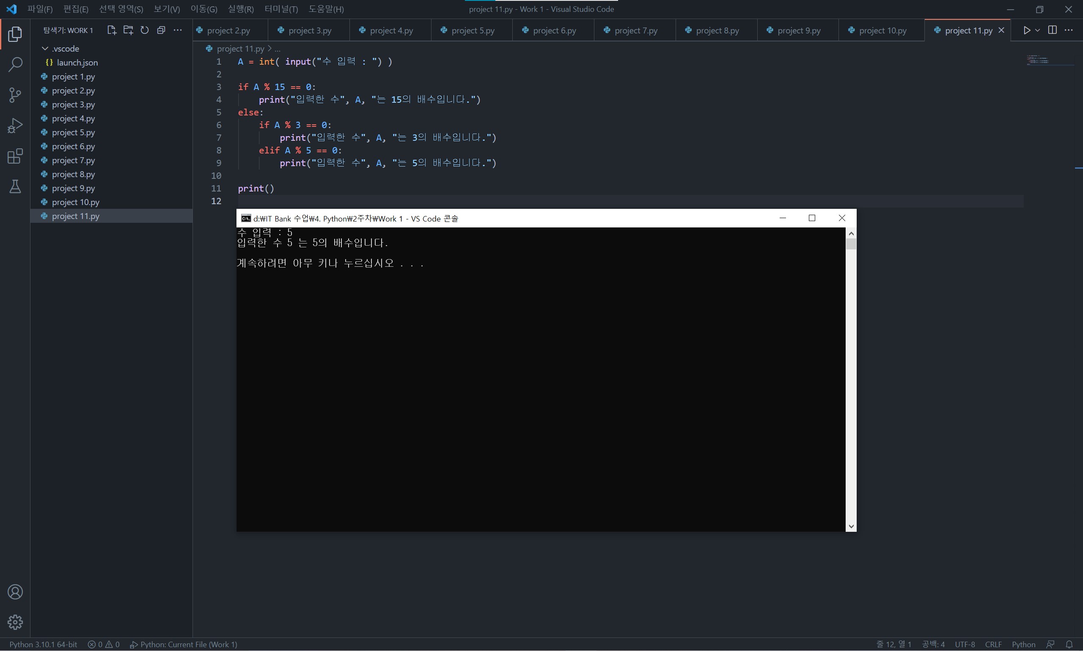Switch to the project 7.py tab
Image resolution: width=1083 pixels, height=651 pixels.
click(x=635, y=31)
